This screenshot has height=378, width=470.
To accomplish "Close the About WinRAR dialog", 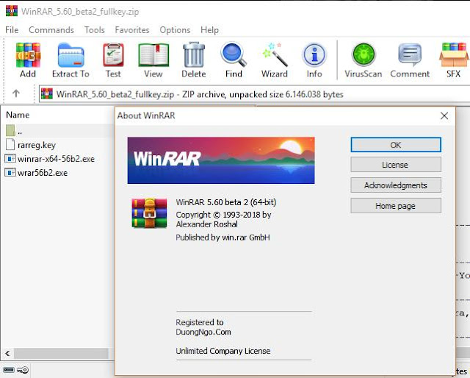I will [x=444, y=115].
